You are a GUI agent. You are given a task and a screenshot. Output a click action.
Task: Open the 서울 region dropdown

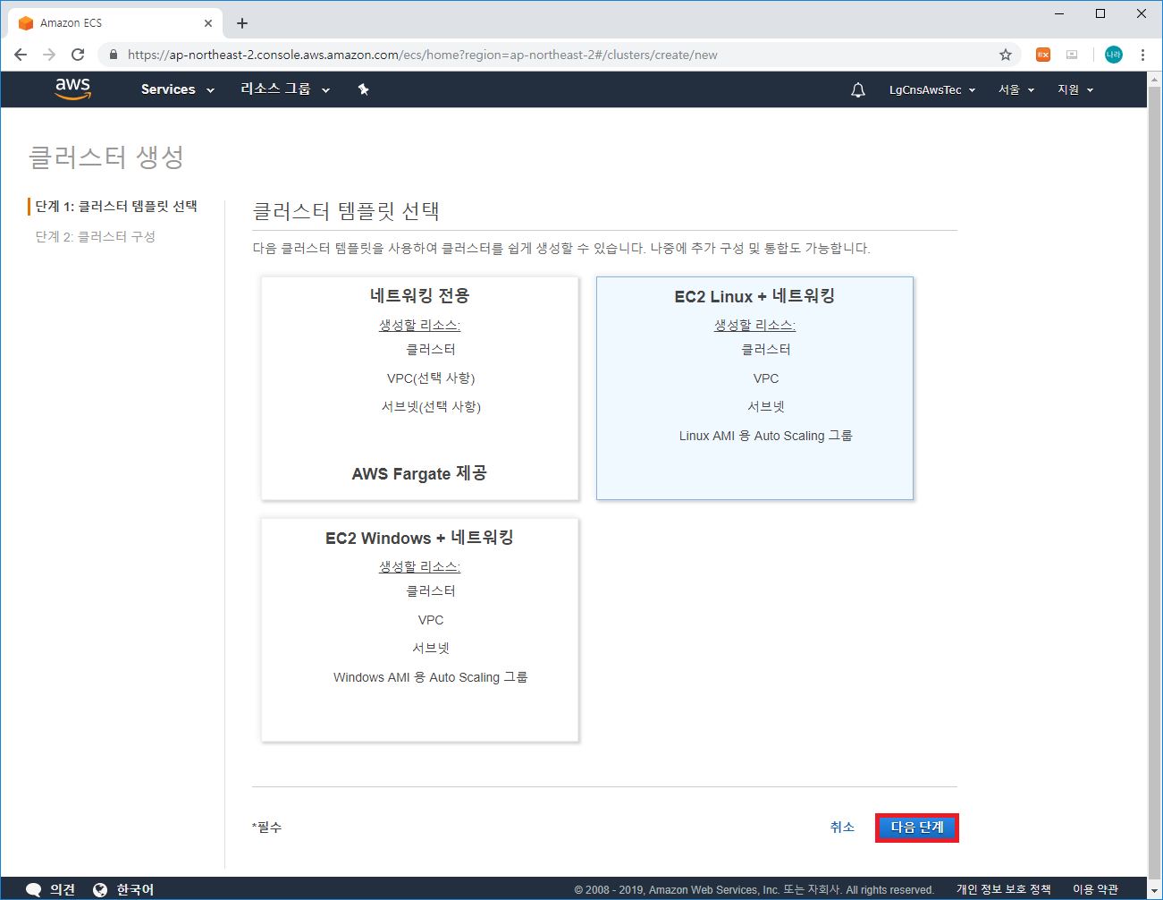click(x=1016, y=89)
